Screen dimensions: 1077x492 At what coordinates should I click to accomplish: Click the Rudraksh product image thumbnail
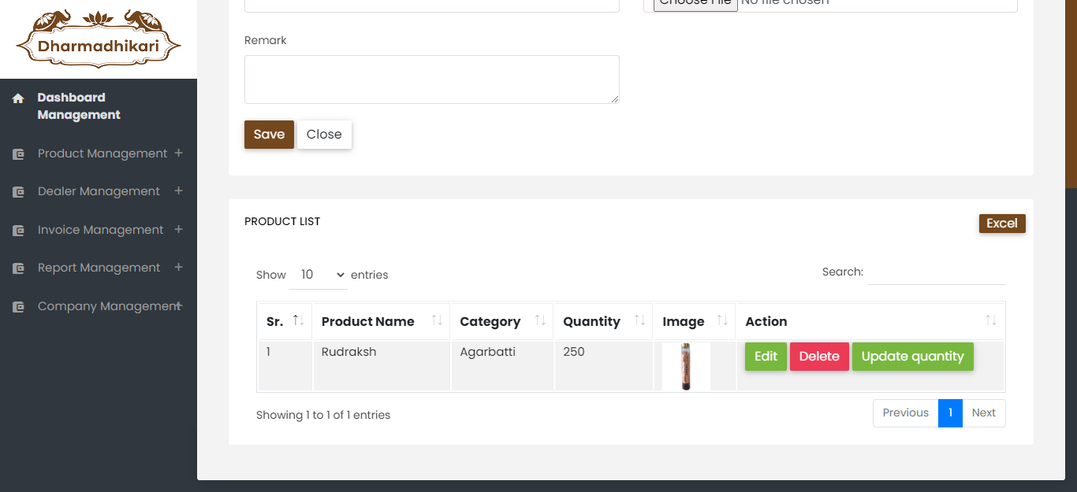click(686, 366)
